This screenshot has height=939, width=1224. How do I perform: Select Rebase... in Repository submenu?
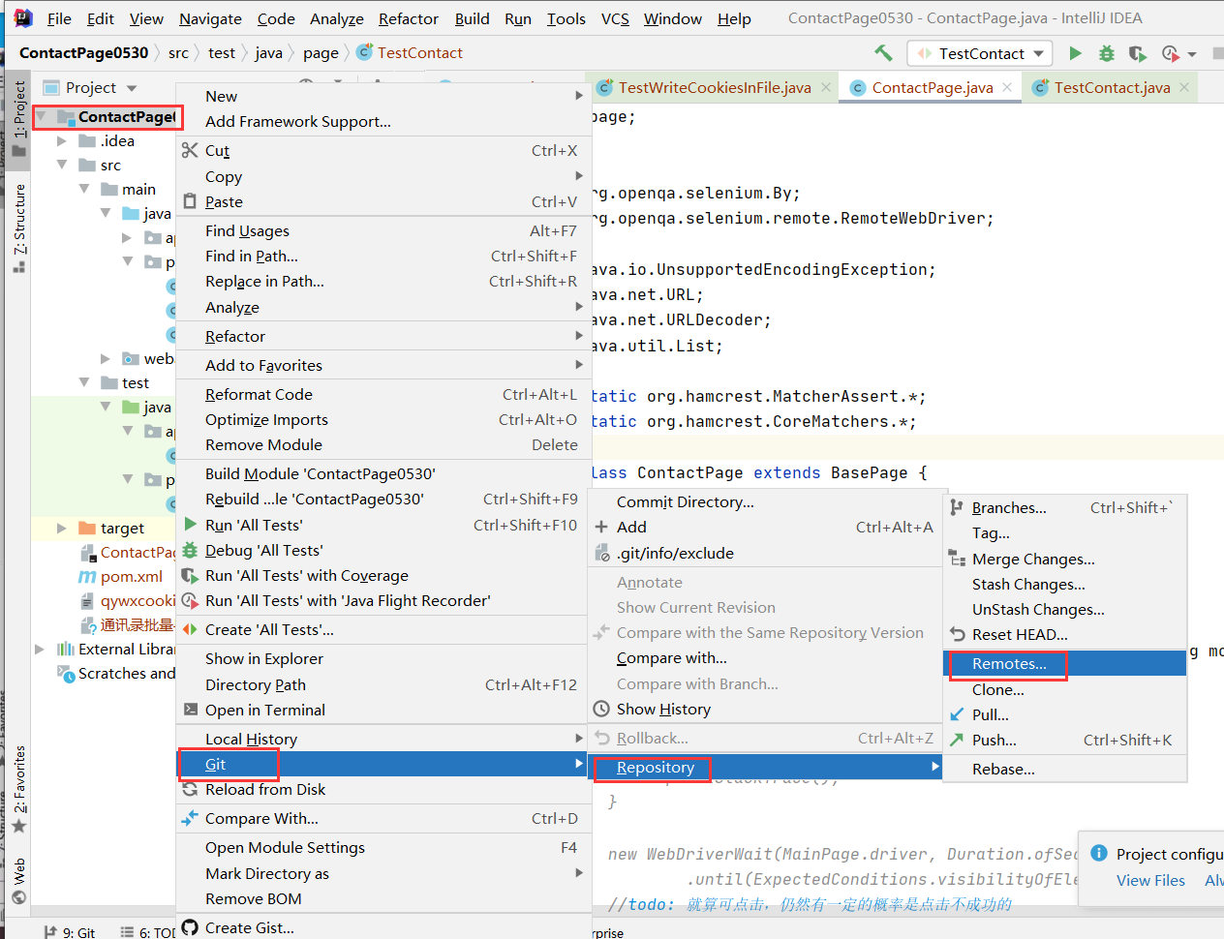[x=1064, y=769]
